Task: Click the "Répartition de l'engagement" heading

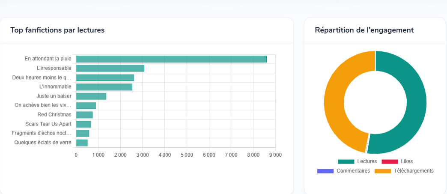Action: [364, 30]
